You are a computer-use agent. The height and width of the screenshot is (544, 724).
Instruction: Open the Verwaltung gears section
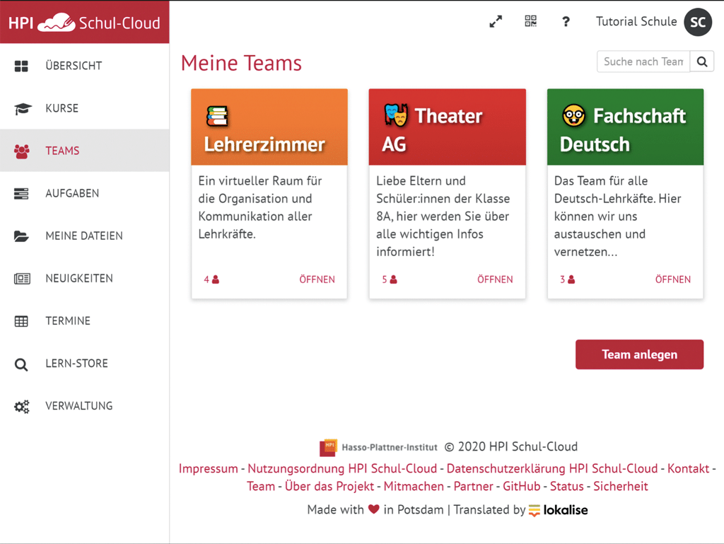pyautogui.click(x=22, y=405)
